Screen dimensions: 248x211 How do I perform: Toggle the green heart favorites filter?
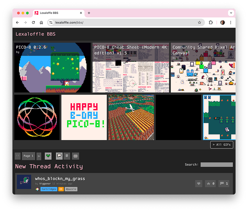coord(48,156)
